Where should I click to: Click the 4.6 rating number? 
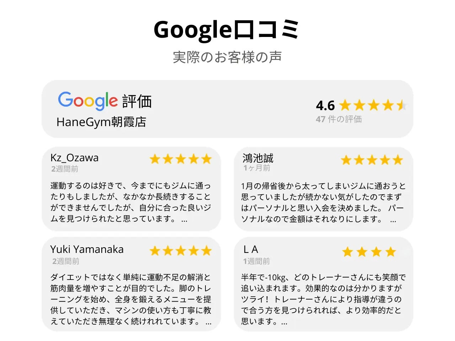(x=325, y=105)
